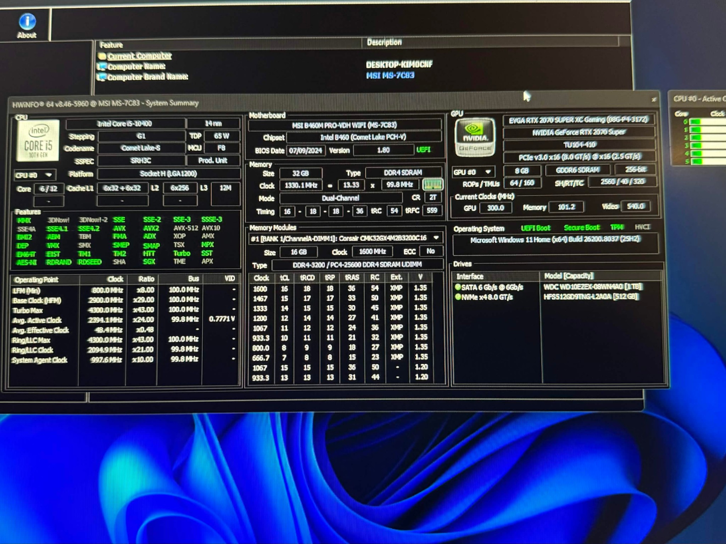Click the Computer Name row icon

(x=102, y=66)
